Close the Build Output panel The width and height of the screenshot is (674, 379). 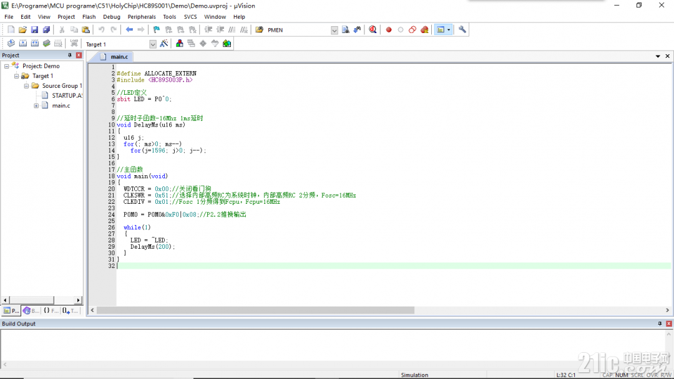(x=669, y=324)
